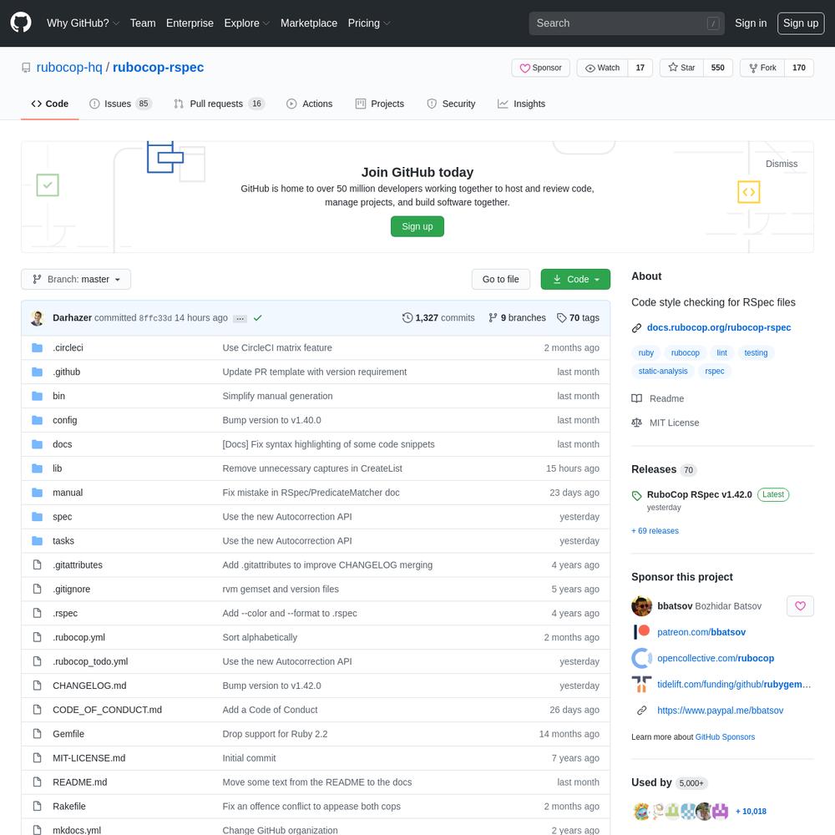The width and height of the screenshot is (835, 835).
Task: Open the Marketplace navigation link
Action: [x=309, y=23]
